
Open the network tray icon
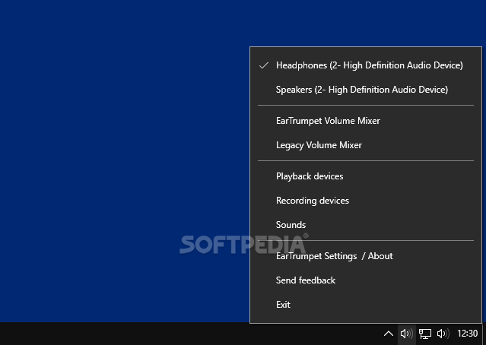[x=425, y=334]
